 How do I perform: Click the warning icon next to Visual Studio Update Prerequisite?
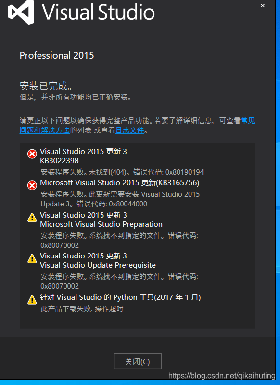32,259
